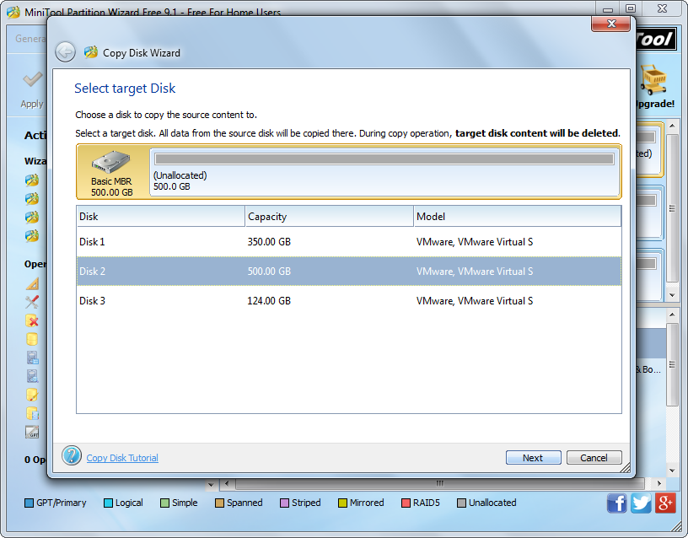Click the Copy Disk Wizard title icon

[x=91, y=52]
